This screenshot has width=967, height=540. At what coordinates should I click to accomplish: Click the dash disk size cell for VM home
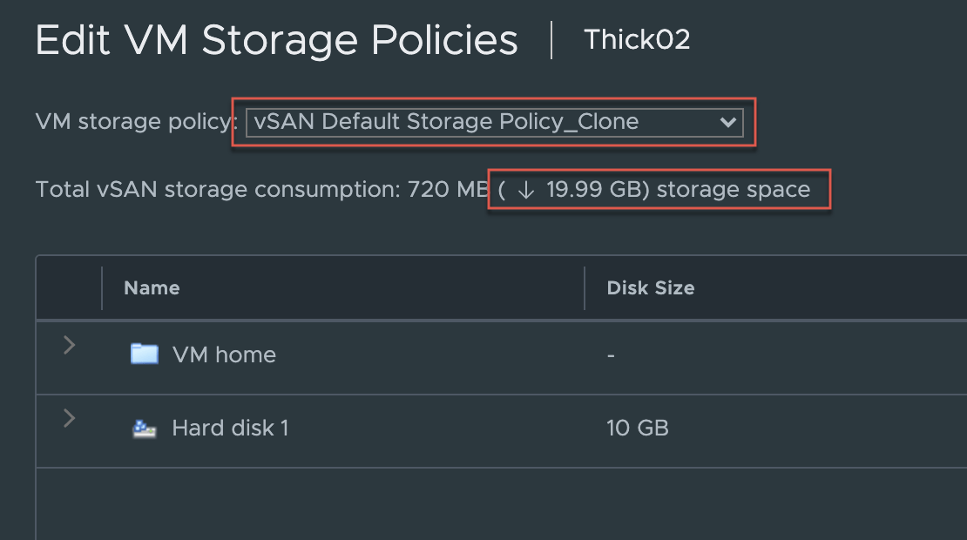coord(611,355)
